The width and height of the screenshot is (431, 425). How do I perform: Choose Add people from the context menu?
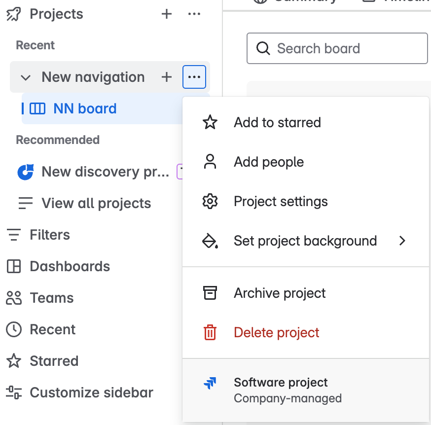(x=269, y=162)
